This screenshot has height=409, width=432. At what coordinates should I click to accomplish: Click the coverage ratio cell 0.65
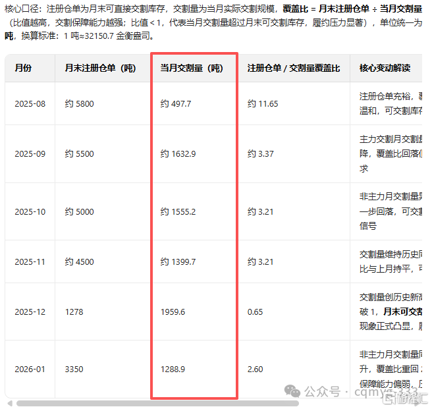(x=256, y=312)
